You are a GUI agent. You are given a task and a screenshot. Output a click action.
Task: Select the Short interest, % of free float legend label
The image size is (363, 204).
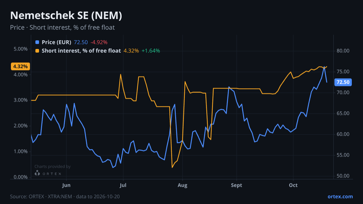tap(81, 51)
